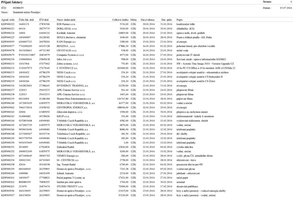This screenshot has height=197, width=293.
Task: Select agenda number KDF000246
Action: [8, 129]
